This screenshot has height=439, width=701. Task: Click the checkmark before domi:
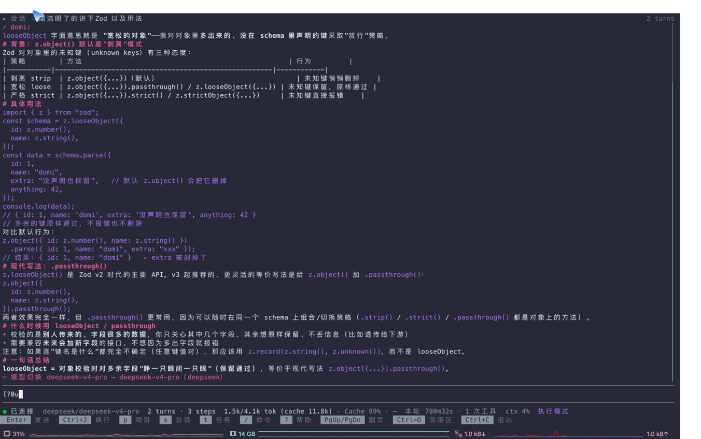tap(5, 27)
